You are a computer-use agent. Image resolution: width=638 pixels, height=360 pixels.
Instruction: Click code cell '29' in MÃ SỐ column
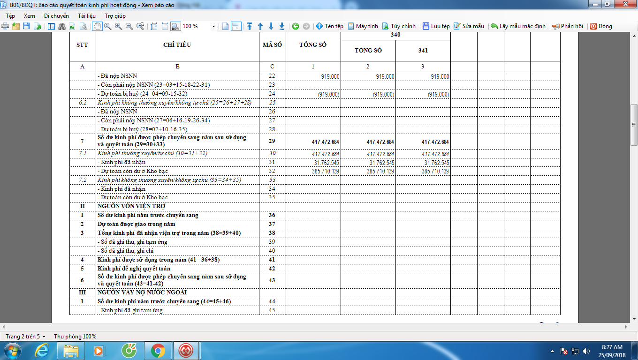pos(272,141)
